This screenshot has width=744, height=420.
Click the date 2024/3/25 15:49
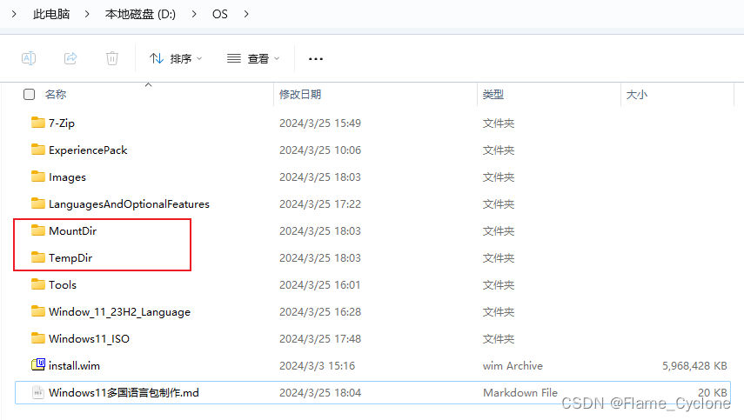click(320, 123)
